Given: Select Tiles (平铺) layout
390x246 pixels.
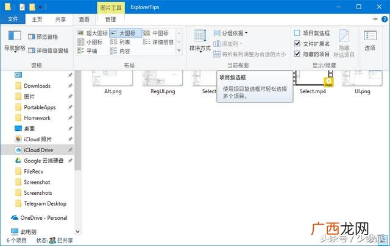Looking at the screenshot, I should coord(87,51).
